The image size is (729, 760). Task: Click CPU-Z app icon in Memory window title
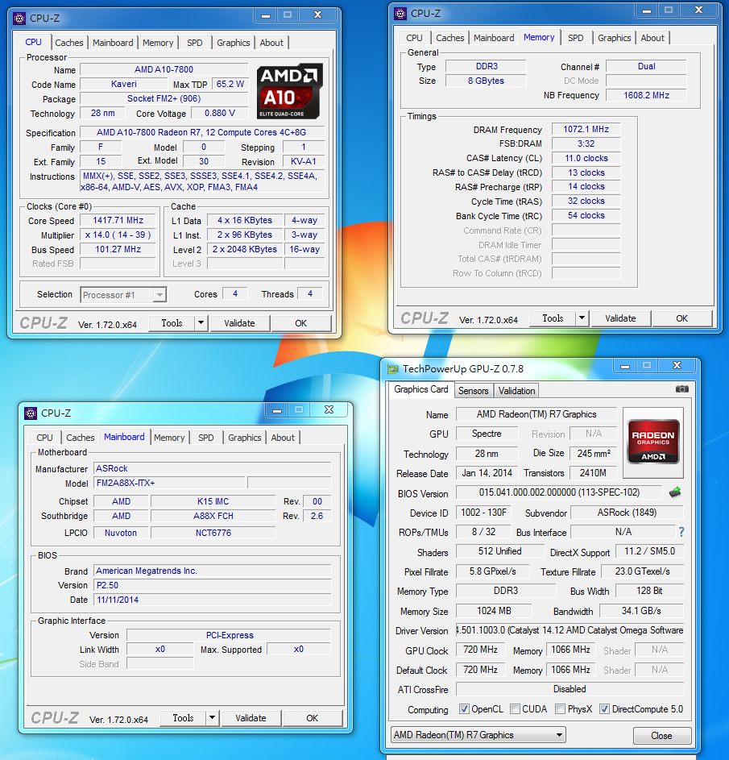click(x=400, y=14)
